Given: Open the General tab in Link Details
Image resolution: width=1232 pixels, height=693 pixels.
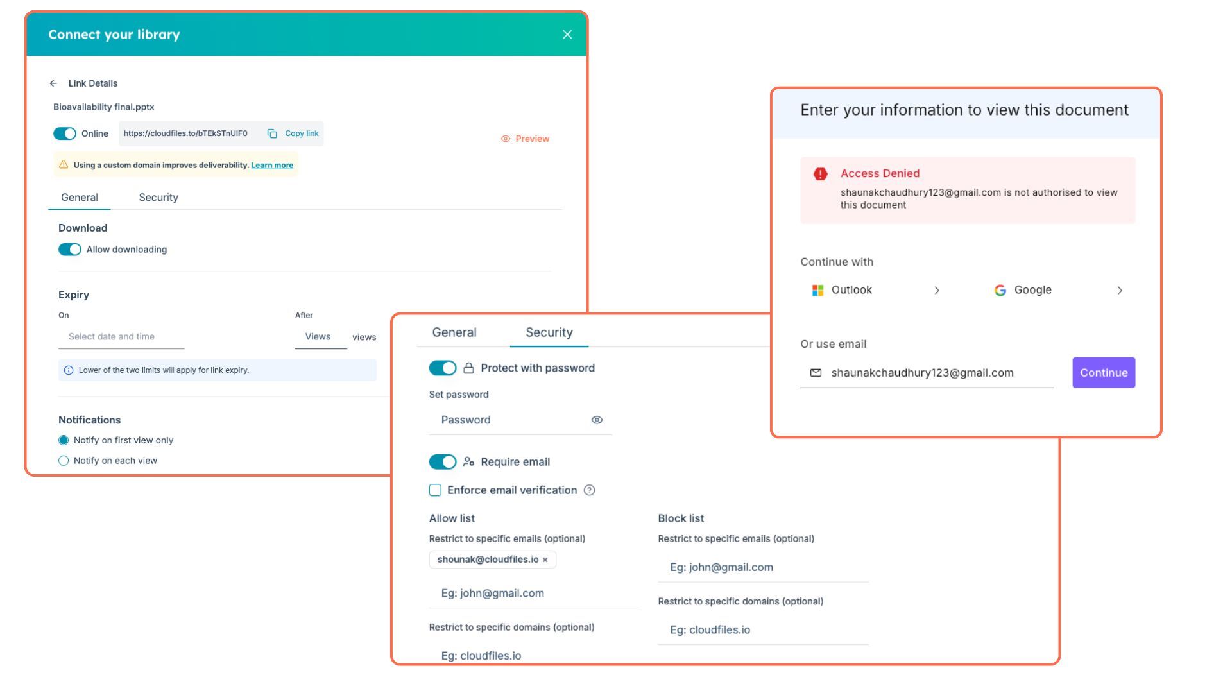Looking at the screenshot, I should (80, 198).
